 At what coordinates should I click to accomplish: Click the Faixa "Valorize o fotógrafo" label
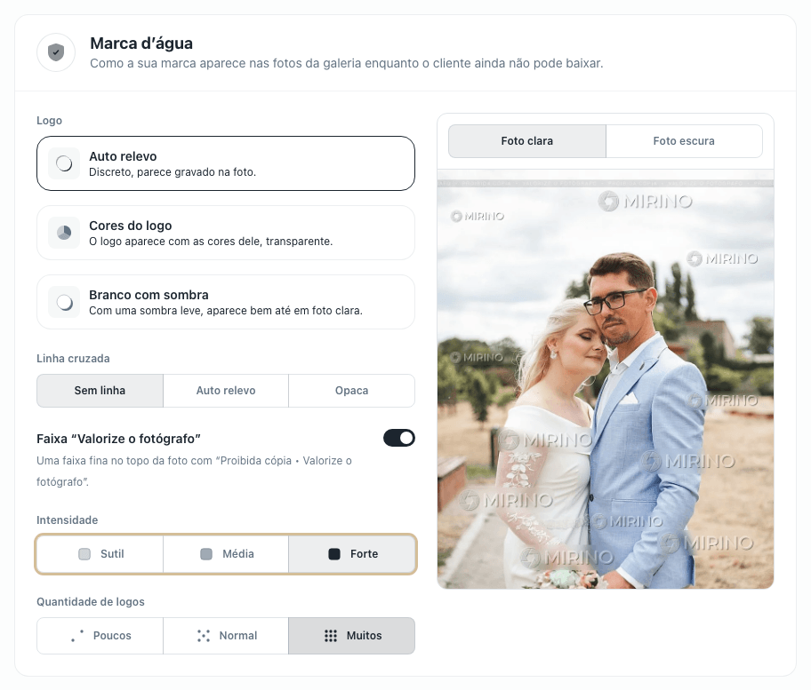(x=118, y=439)
